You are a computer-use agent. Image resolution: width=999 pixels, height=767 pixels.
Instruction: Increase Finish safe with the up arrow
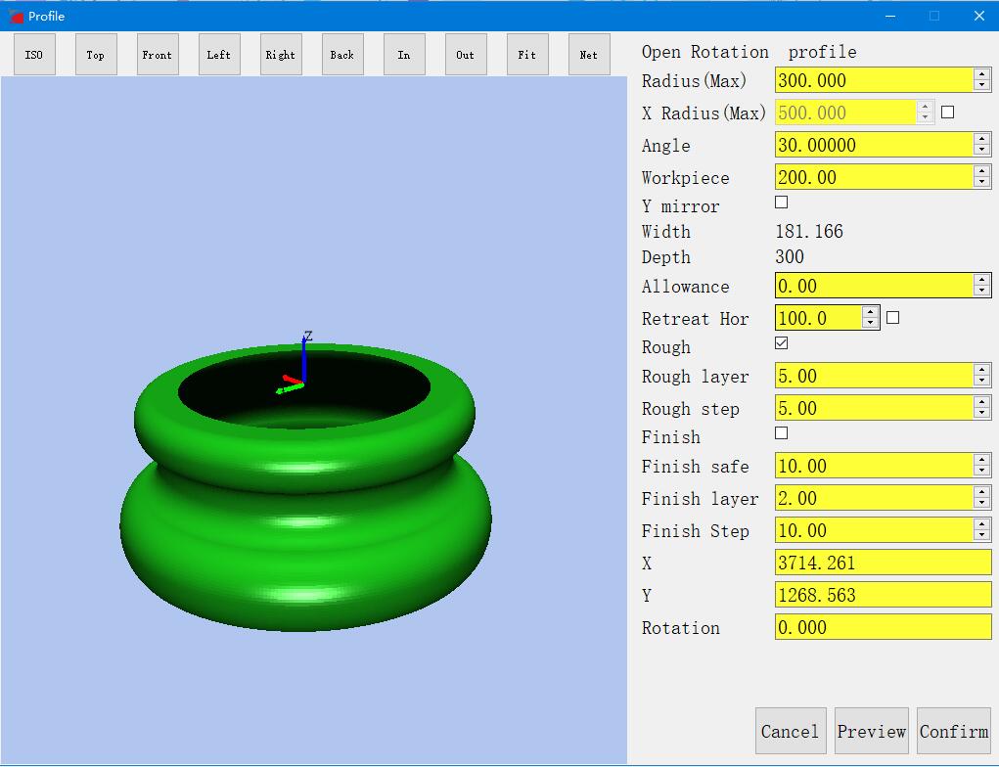[981, 460]
